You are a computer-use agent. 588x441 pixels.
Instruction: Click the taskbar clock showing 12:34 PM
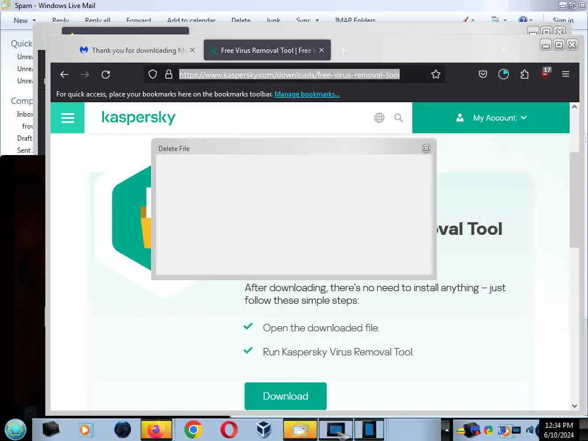[559, 430]
